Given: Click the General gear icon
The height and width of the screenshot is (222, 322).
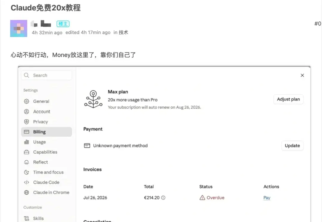Looking at the screenshot, I should click(x=27, y=101).
